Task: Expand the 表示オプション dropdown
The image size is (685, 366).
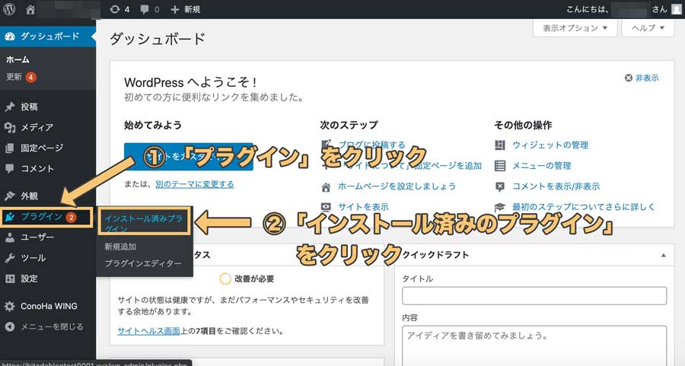Action: tap(575, 28)
